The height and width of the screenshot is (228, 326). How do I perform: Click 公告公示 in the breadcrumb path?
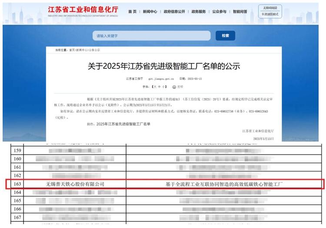[x=94, y=50]
